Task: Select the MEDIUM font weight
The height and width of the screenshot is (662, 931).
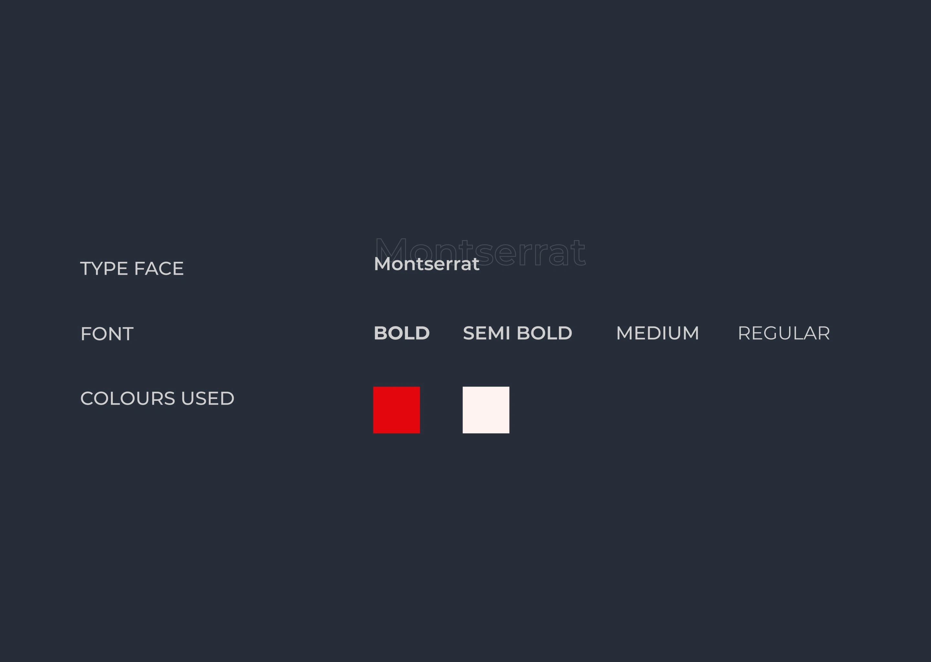Action: click(658, 333)
